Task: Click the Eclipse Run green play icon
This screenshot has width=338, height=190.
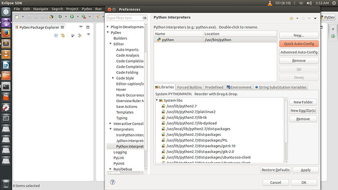Action: click(x=72, y=17)
